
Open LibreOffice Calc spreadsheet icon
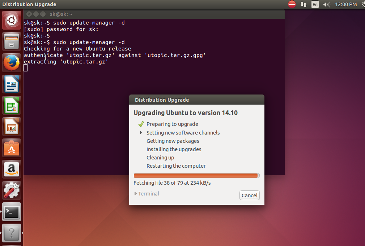(12, 106)
